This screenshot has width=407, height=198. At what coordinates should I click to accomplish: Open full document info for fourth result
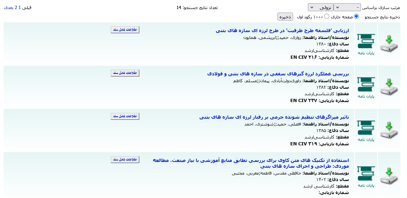coord(125,159)
